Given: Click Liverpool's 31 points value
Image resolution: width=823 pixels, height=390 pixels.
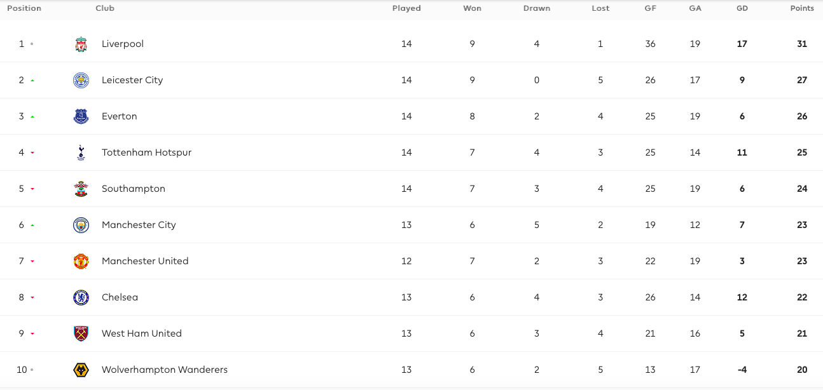Looking at the screenshot, I should [x=802, y=44].
